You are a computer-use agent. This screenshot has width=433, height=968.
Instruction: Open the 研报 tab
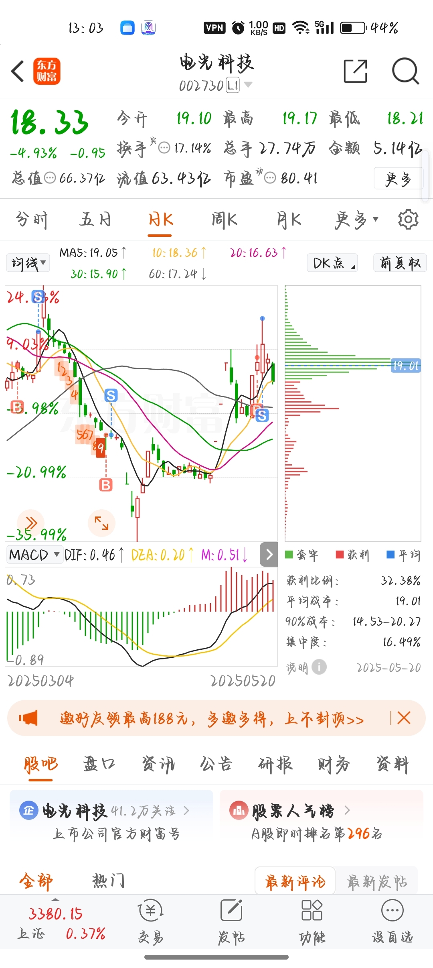(275, 764)
